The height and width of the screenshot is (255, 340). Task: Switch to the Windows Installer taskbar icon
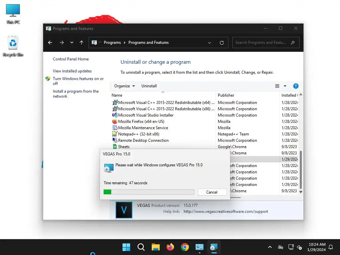coord(214,247)
